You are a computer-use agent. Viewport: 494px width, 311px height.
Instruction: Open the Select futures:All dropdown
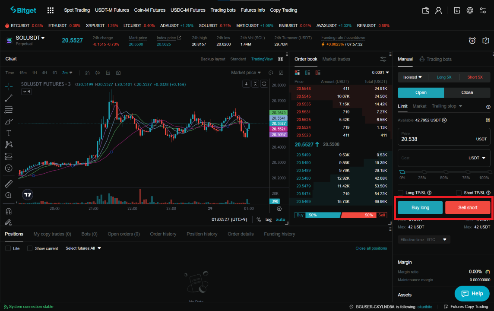click(83, 248)
